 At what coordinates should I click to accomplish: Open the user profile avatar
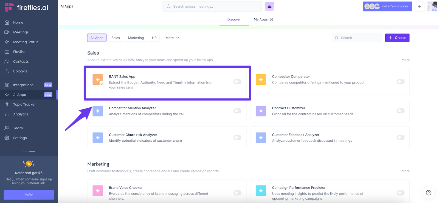(x=432, y=6)
